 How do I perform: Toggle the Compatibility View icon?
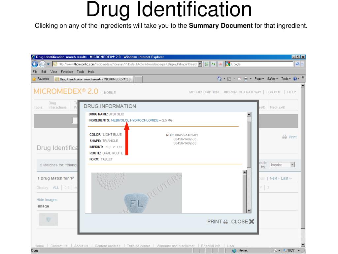207,64
